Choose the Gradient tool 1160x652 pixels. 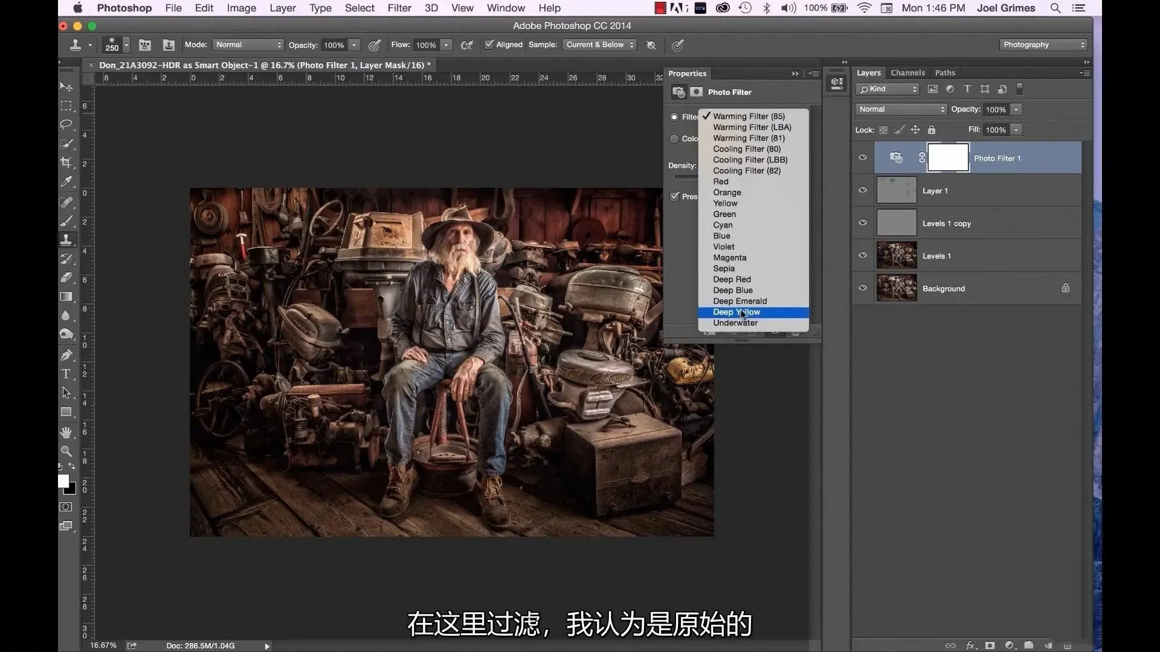click(66, 297)
